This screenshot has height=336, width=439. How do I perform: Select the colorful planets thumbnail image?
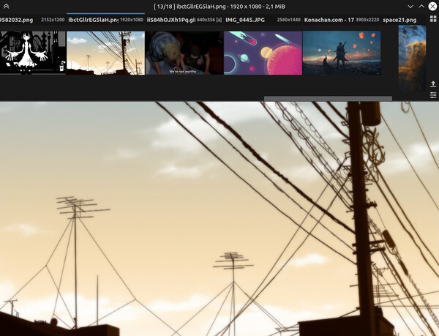pyautogui.click(x=263, y=53)
